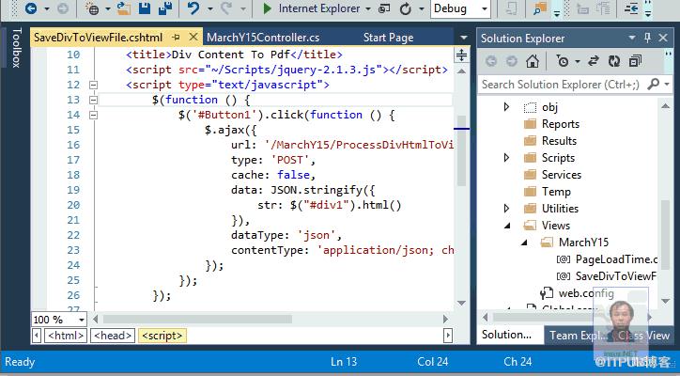Click the Save All toolbar icon
Screen dimensions: 680x376
165,8
